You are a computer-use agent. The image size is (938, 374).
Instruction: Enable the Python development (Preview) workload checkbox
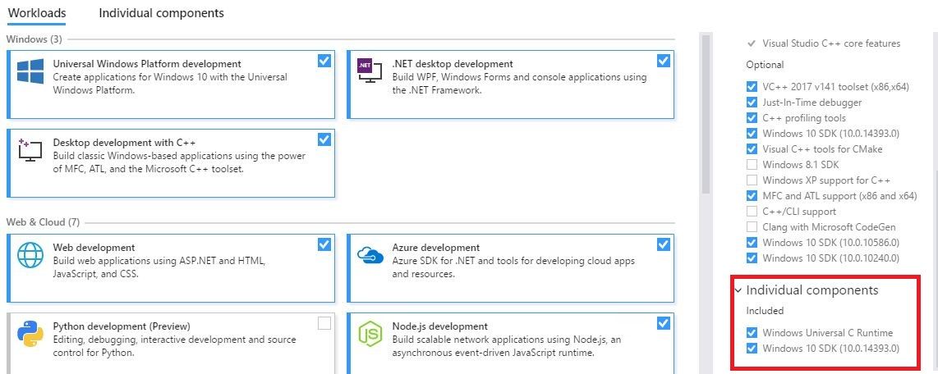pyautogui.click(x=324, y=323)
